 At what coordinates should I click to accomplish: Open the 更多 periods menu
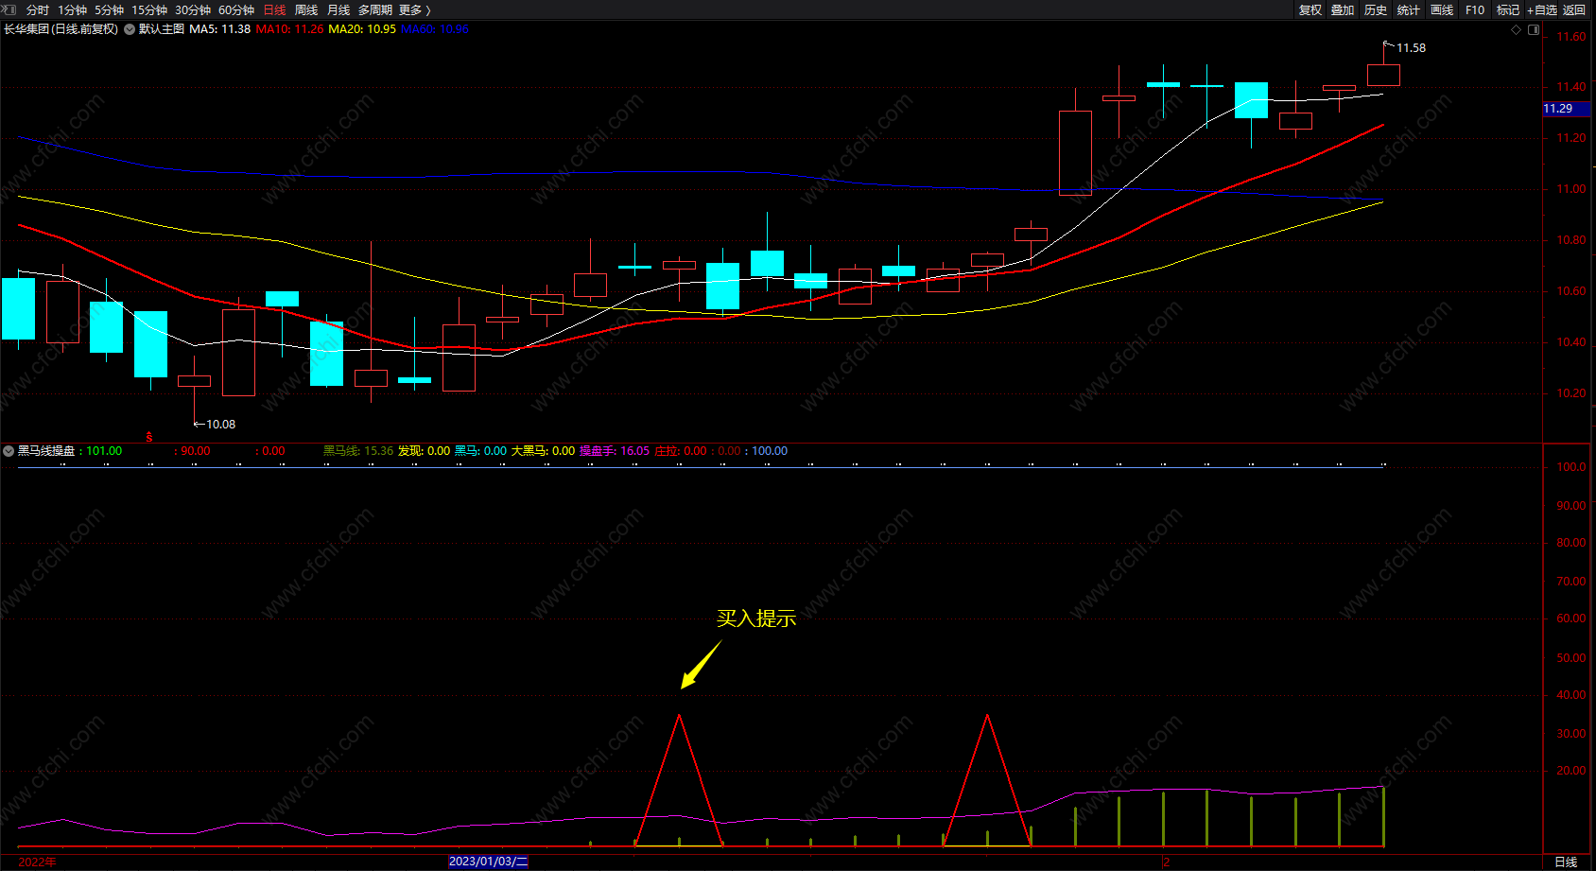point(415,9)
